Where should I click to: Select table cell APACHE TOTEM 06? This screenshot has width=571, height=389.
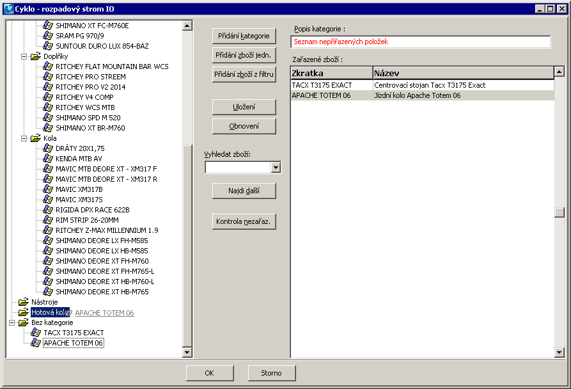[x=332, y=95]
